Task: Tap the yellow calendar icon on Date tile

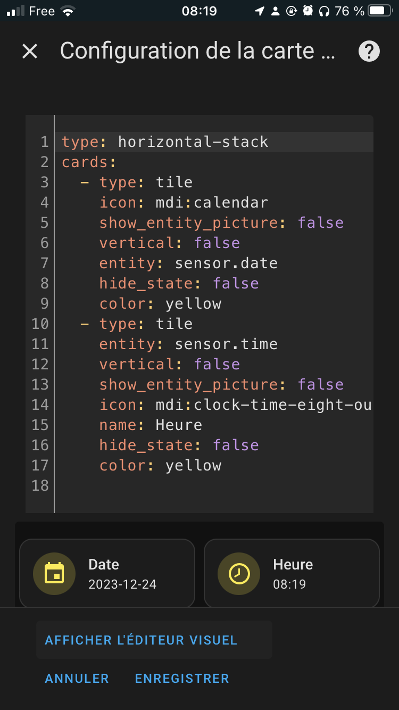Action: click(x=54, y=574)
